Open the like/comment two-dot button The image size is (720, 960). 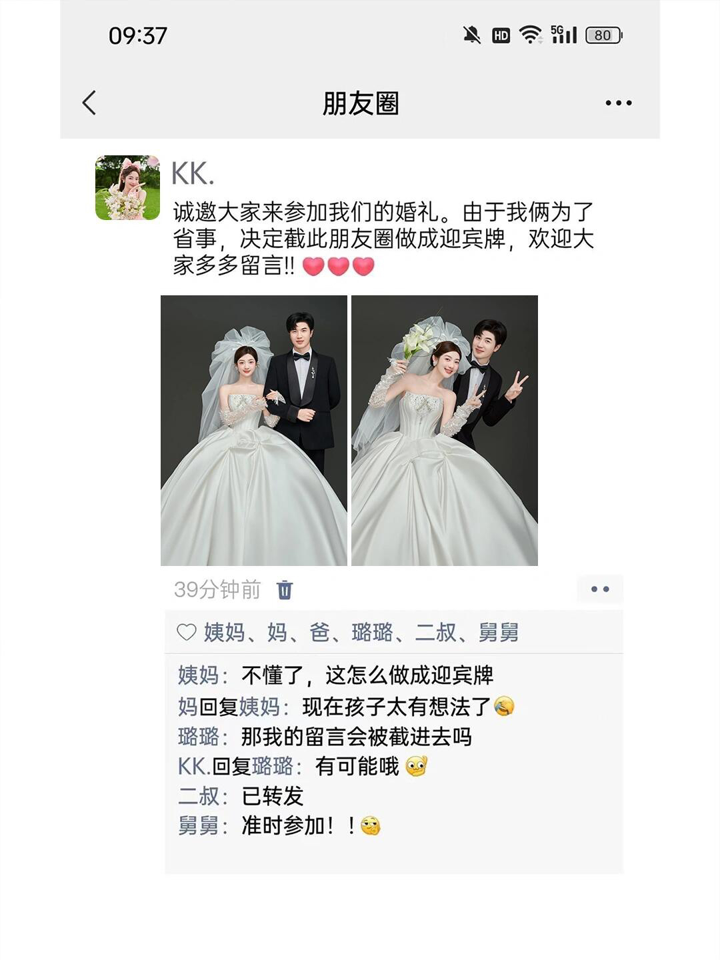tap(600, 589)
